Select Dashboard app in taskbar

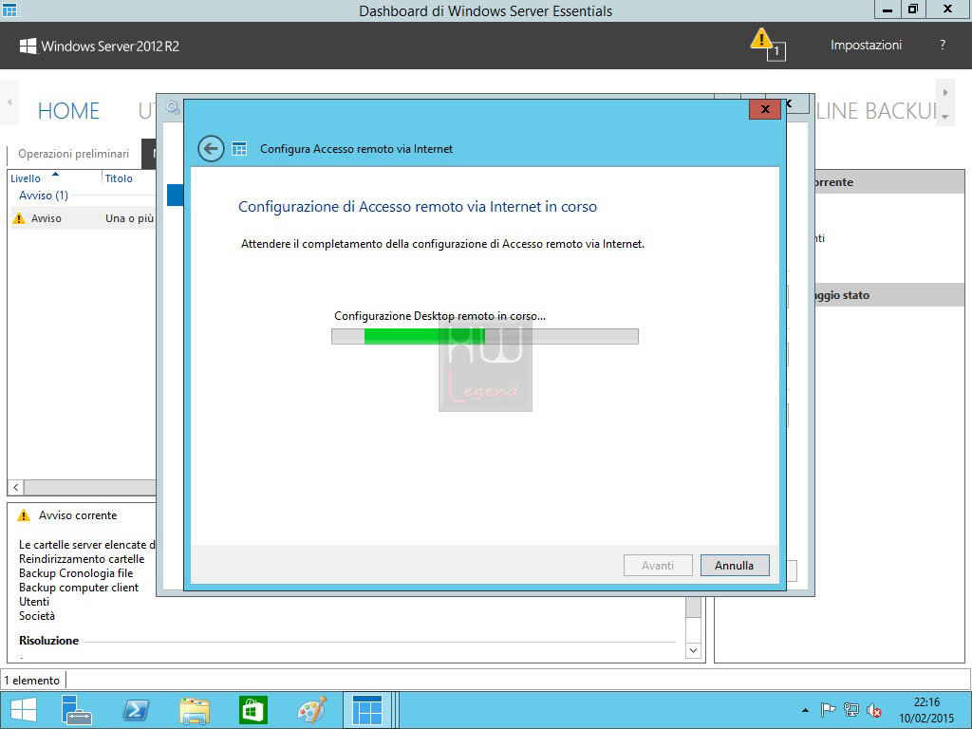click(x=367, y=710)
